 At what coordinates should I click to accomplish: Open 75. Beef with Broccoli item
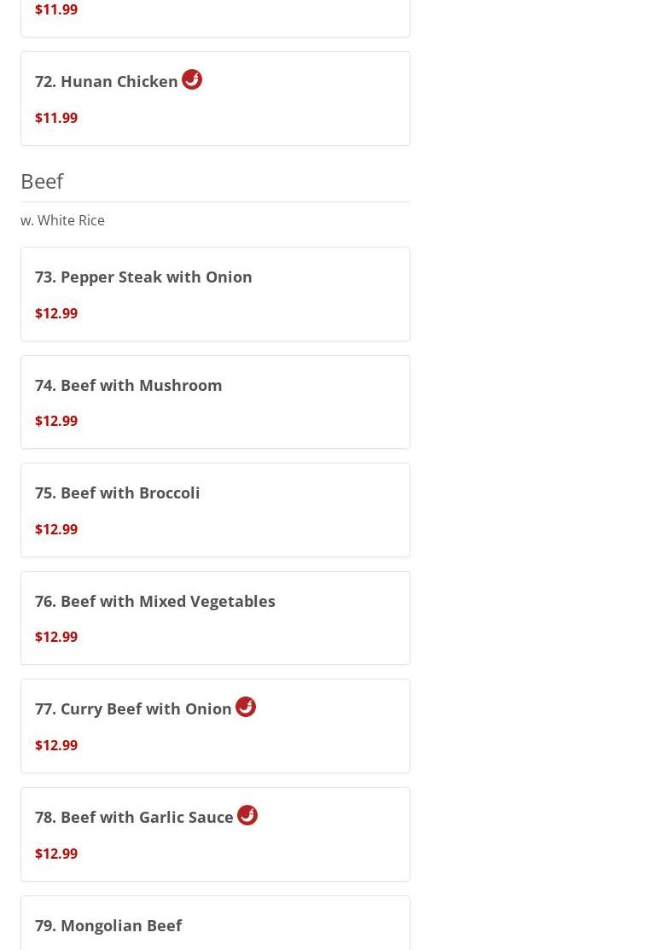click(x=118, y=493)
